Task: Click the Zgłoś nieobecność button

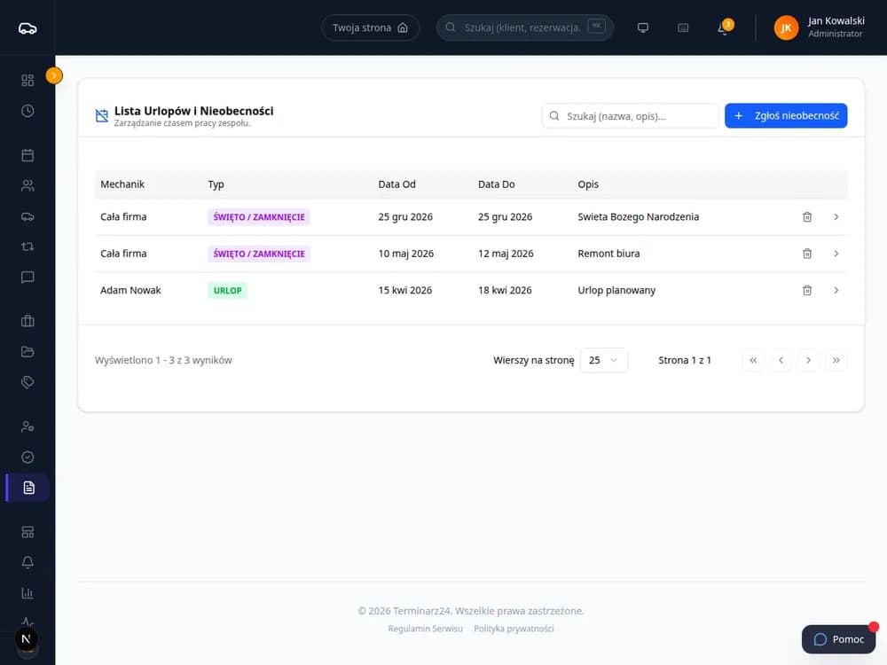Action: 786,115
